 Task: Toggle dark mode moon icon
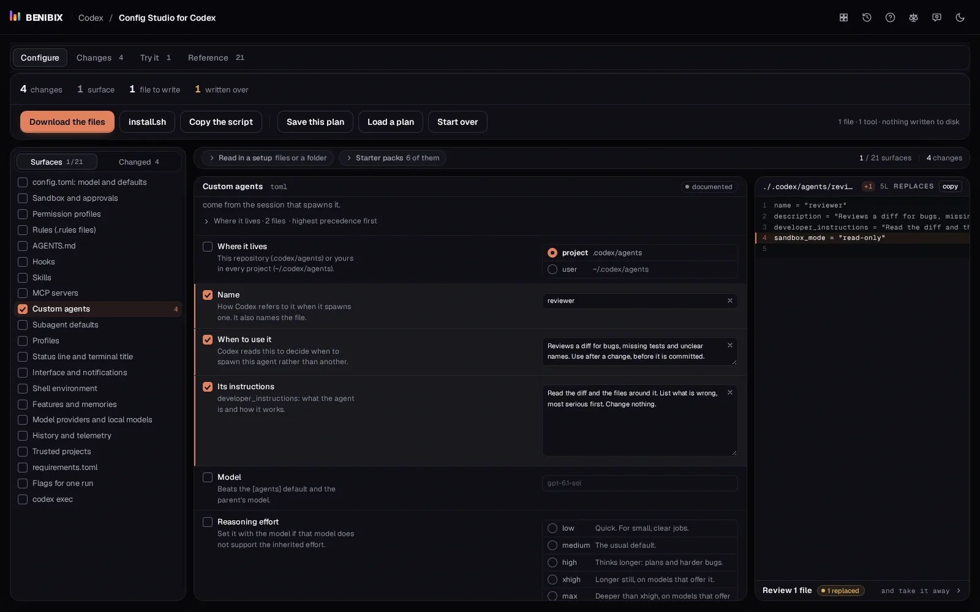click(960, 18)
